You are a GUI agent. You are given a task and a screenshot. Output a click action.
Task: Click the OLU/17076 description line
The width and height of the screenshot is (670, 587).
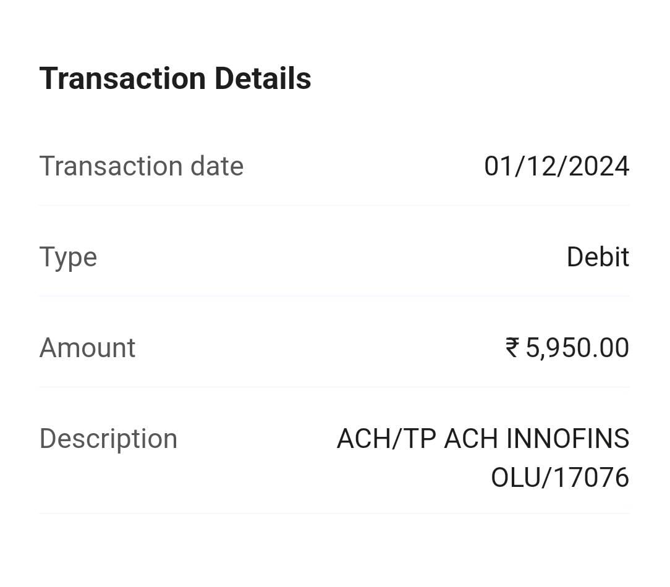559,478
